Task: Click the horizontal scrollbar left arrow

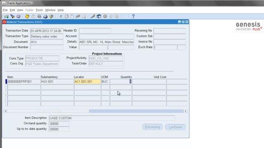Action: pos(5,111)
